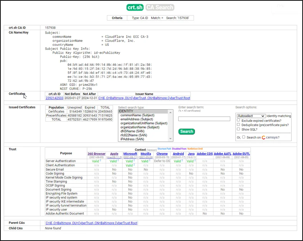Screen dimensions: 303x241
Task: Open the Mozilla trust context link
Action: coord(146,154)
